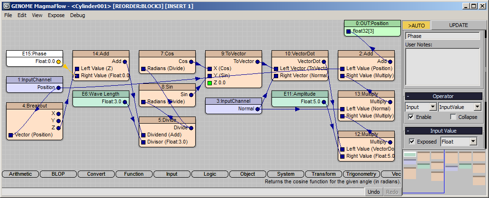Click the UPDATE button

click(x=459, y=25)
